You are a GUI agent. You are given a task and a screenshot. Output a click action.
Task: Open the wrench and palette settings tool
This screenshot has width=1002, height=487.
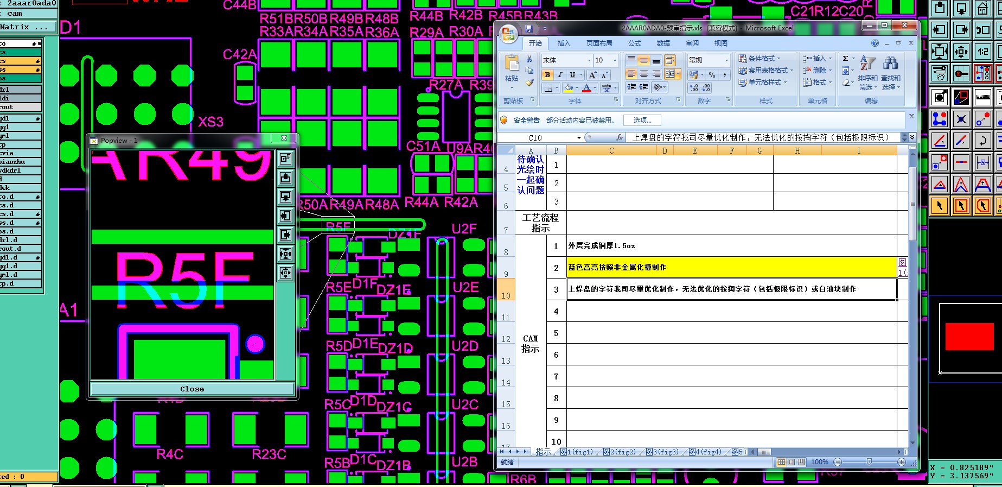click(940, 73)
